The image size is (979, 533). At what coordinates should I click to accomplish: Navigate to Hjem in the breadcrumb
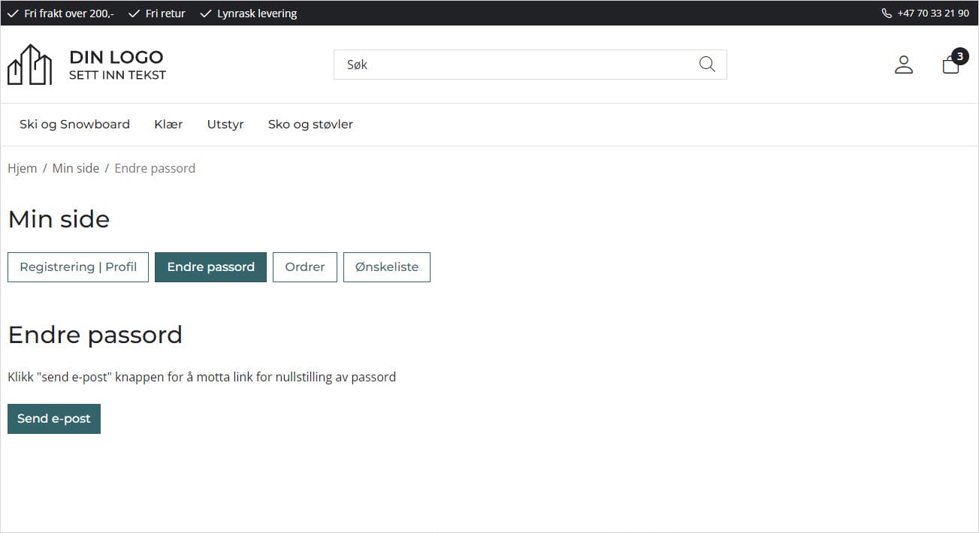[x=22, y=168]
